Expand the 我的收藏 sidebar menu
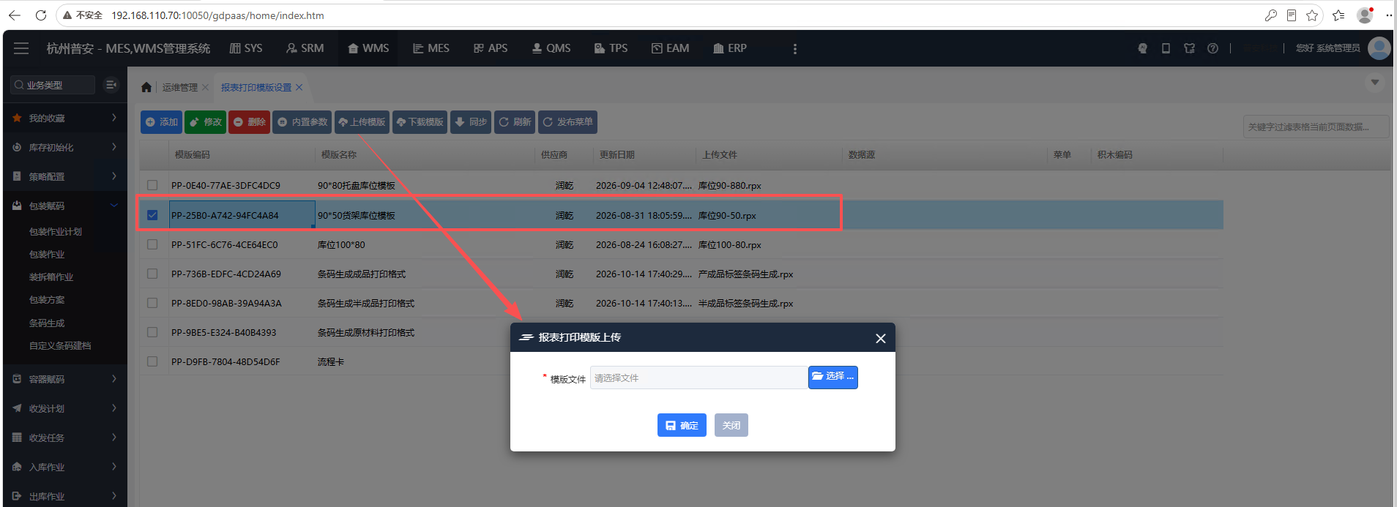The image size is (1397, 507). [x=64, y=118]
